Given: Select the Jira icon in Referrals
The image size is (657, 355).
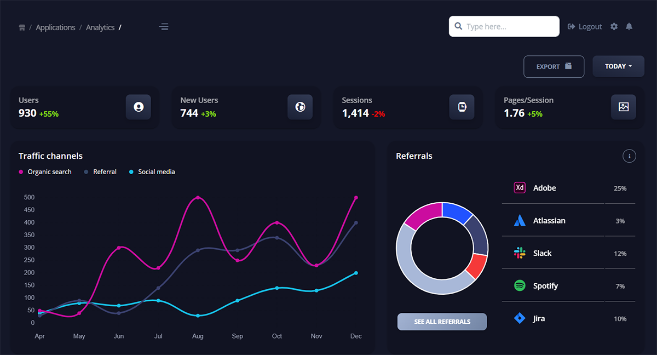Looking at the screenshot, I should 519,318.
